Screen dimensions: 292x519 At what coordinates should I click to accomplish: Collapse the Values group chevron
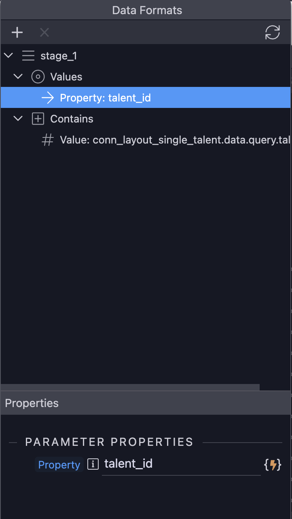[x=18, y=76]
